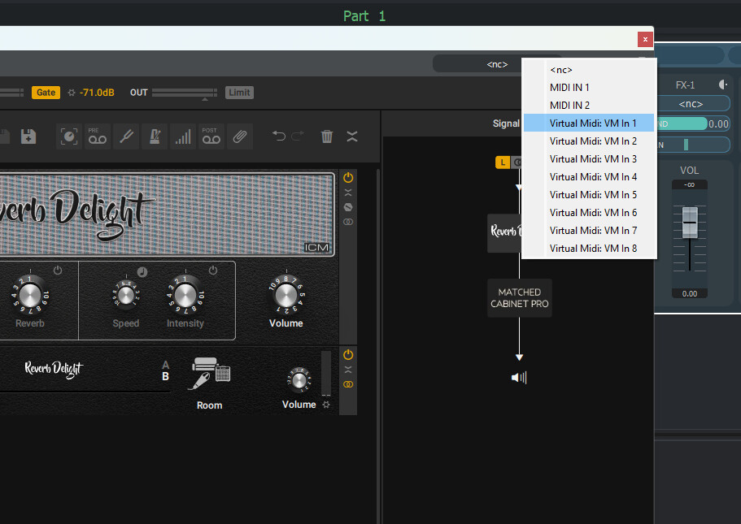Collapse all rack modules from toolbar
The width and height of the screenshot is (741, 524).
[352, 136]
